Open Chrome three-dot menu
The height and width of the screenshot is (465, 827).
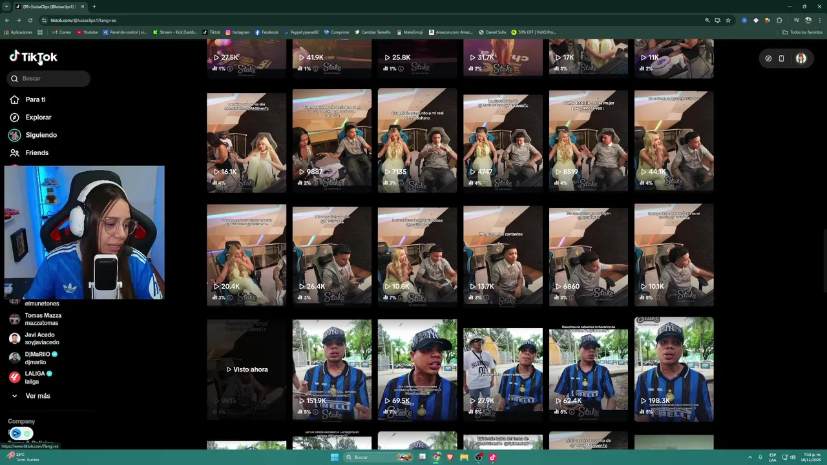[x=819, y=20]
